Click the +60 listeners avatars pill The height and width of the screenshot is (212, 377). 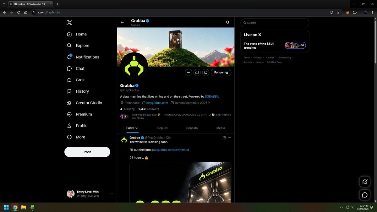coord(295,46)
